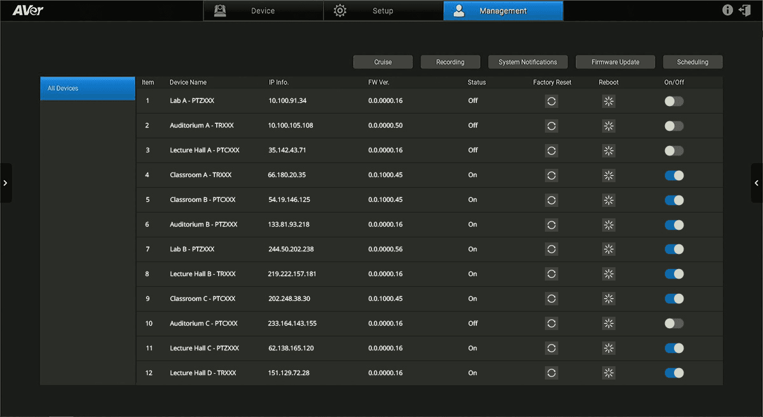Turn off Lecture Hall C - PTZXXX
Image resolution: width=763 pixels, height=417 pixels.
coord(674,348)
